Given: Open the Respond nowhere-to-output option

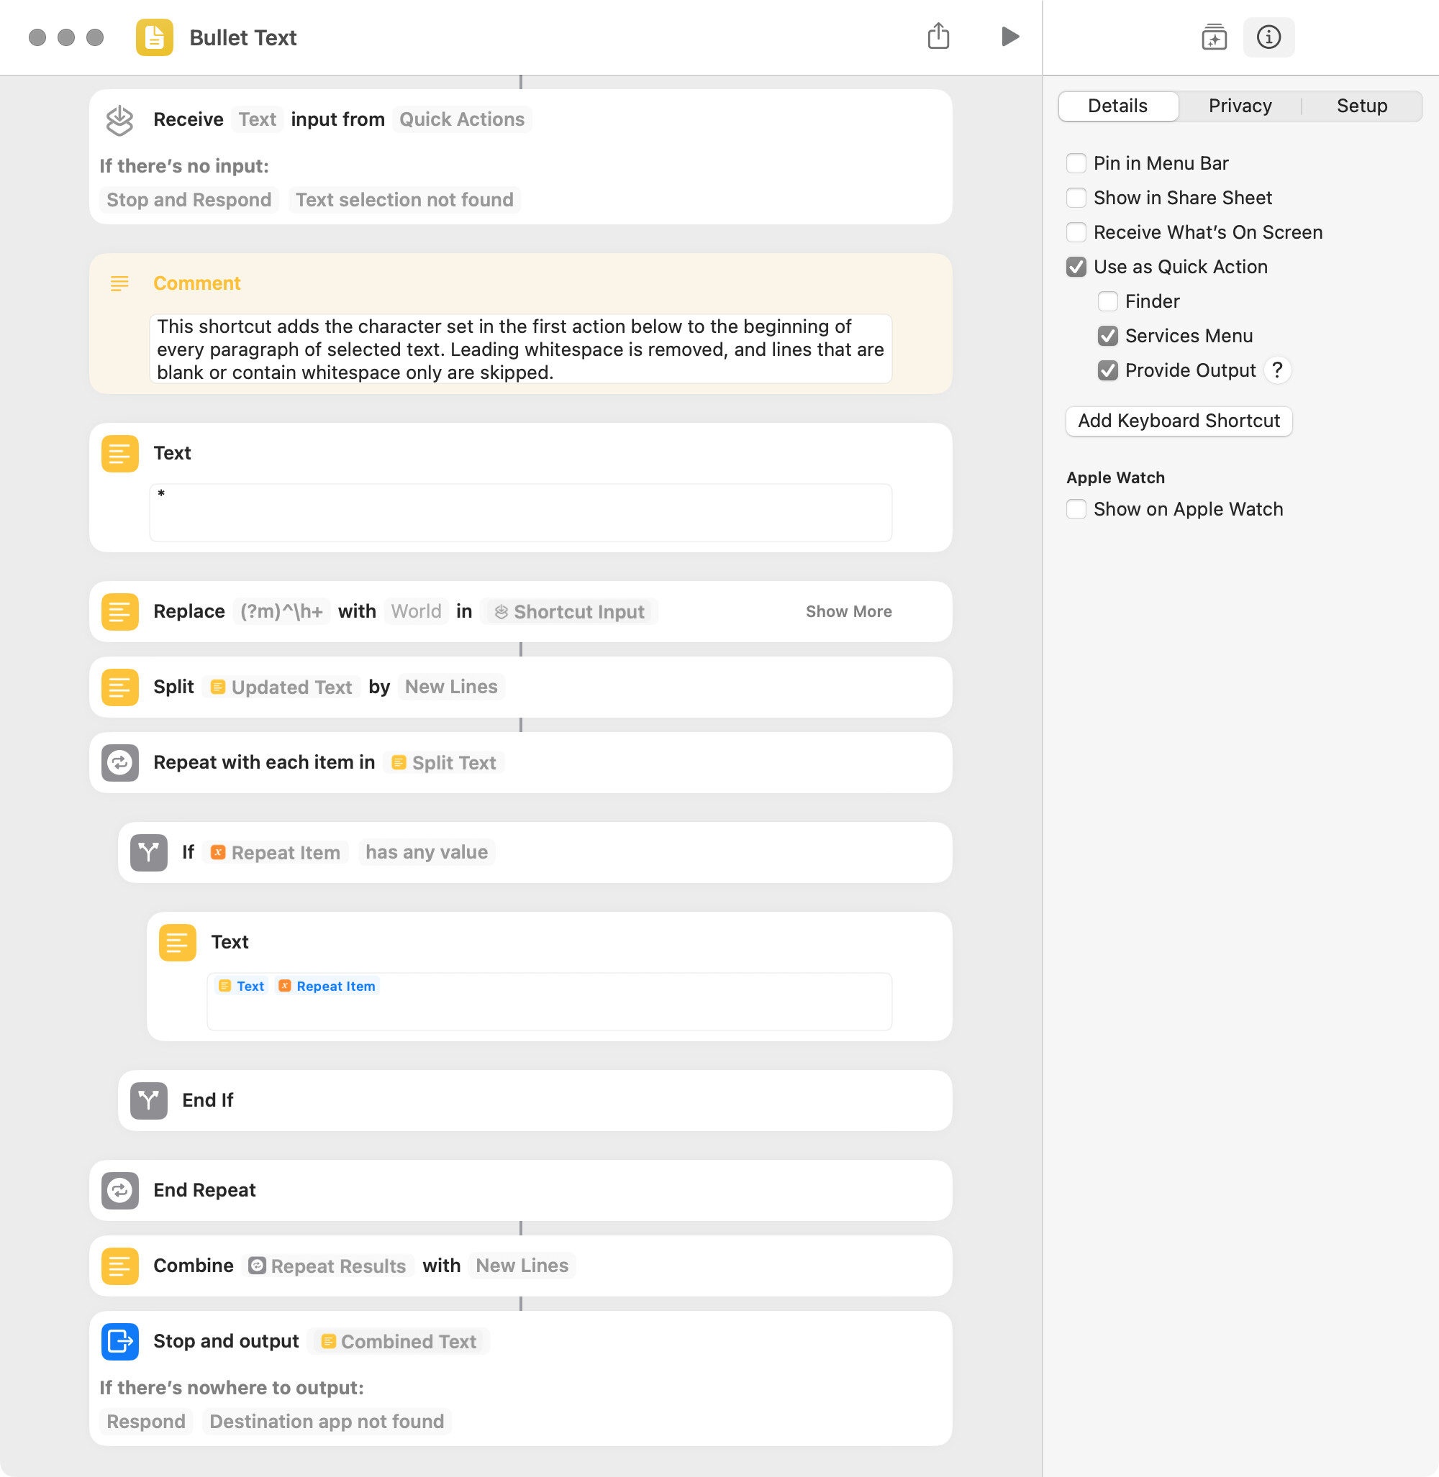Looking at the screenshot, I should coord(146,1422).
